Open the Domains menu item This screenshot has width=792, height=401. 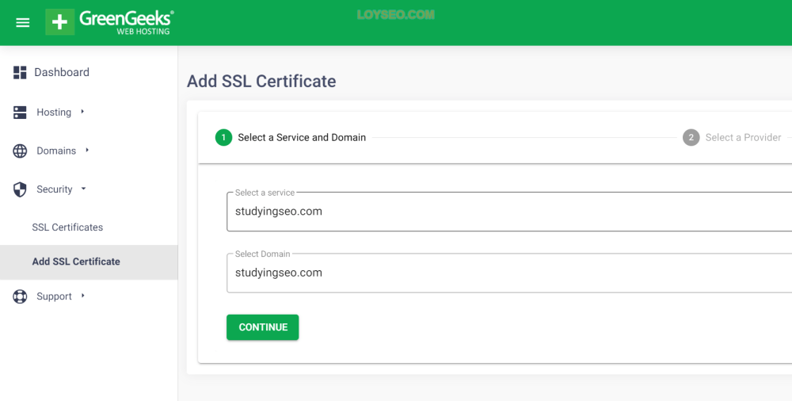point(56,151)
